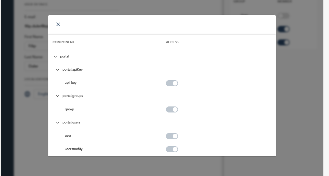Collapse portal.users using its chevron arrow
This screenshot has height=176, width=329.
(x=58, y=122)
